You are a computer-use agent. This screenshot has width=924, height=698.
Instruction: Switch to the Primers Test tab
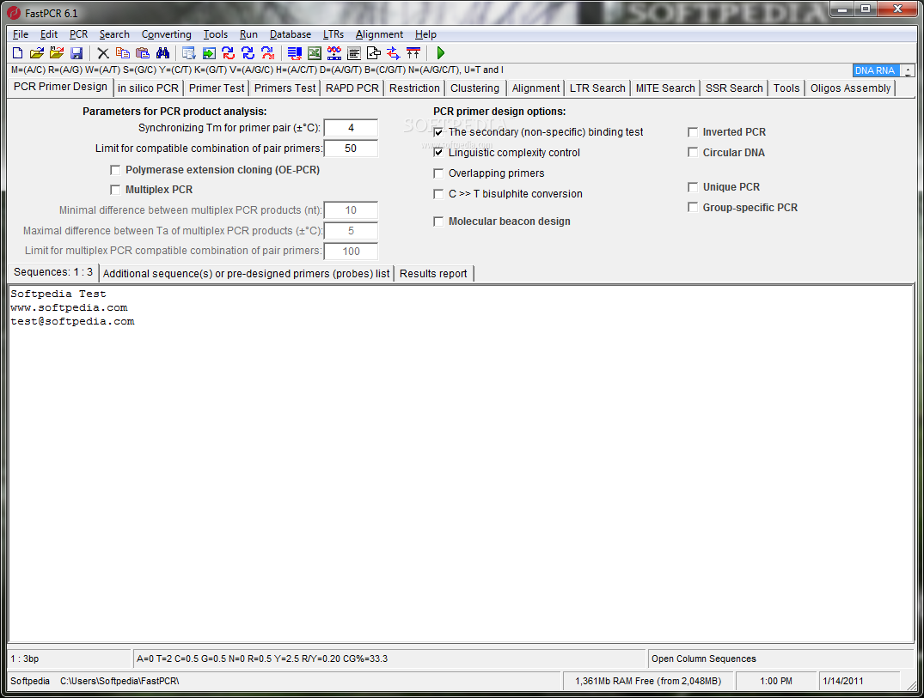coord(285,88)
